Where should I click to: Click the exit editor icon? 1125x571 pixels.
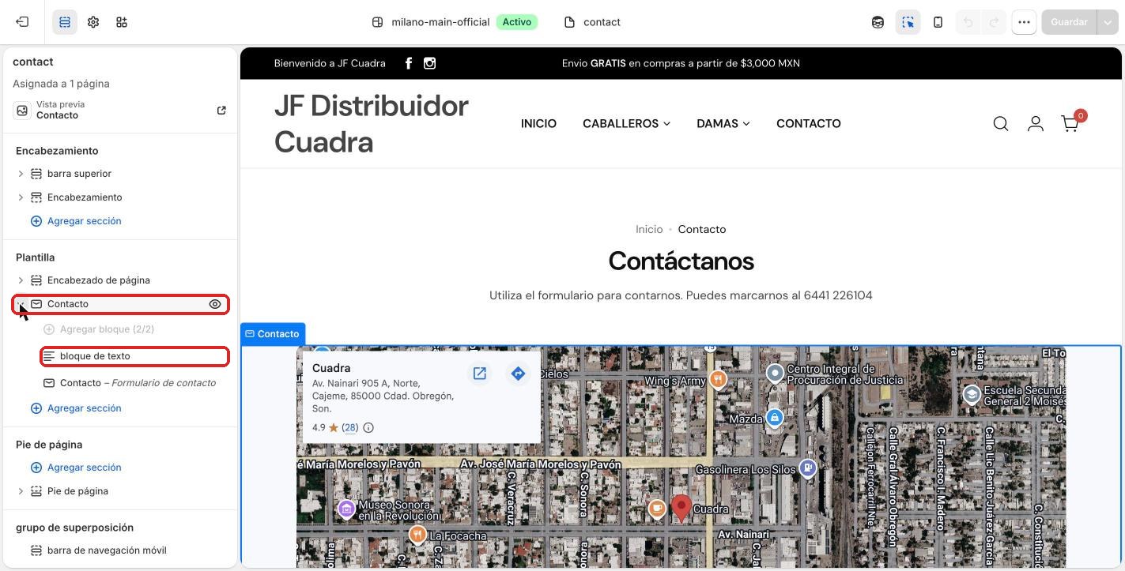pos(22,22)
